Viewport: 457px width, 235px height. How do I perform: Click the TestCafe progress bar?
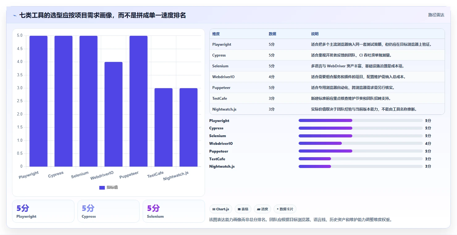pos(360,159)
